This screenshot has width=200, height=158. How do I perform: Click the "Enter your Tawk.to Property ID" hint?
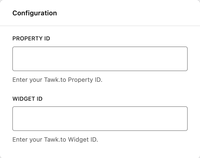[x=57, y=80]
